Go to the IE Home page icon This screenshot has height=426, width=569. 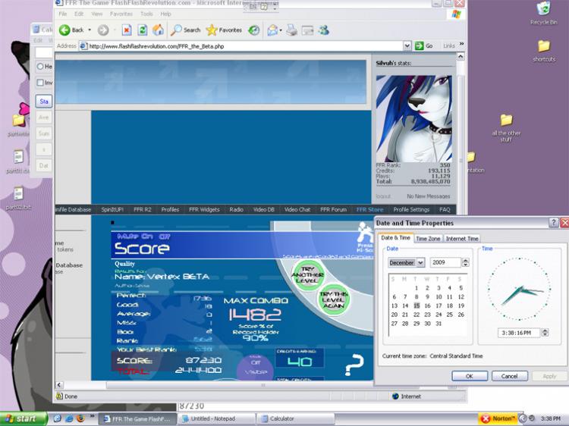click(158, 30)
